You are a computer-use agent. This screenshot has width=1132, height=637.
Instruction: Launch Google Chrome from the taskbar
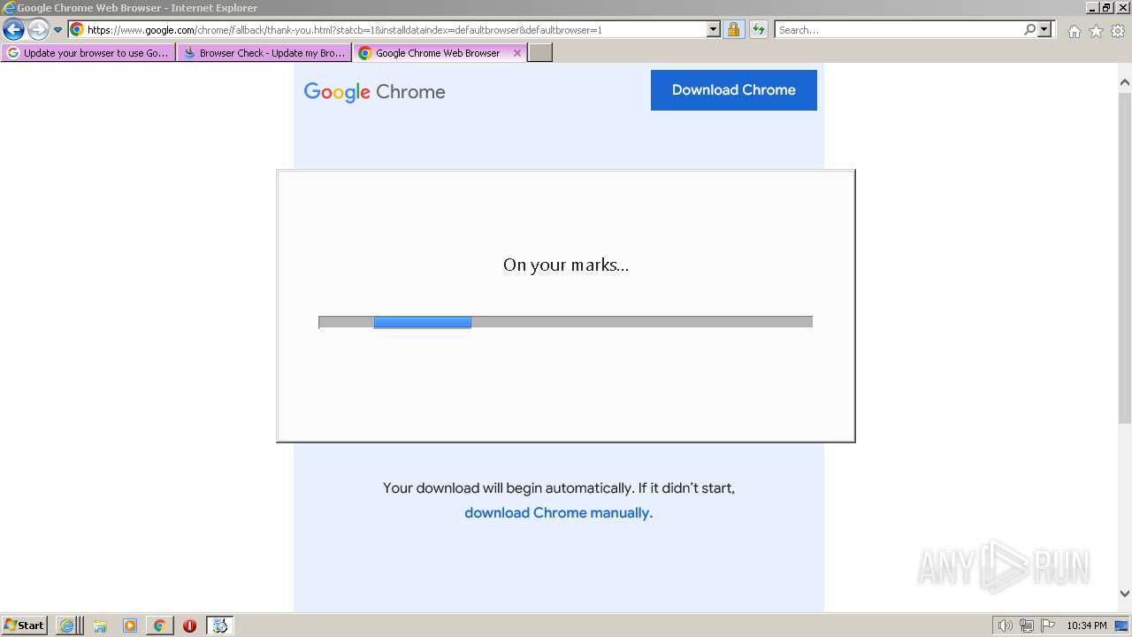(x=159, y=625)
